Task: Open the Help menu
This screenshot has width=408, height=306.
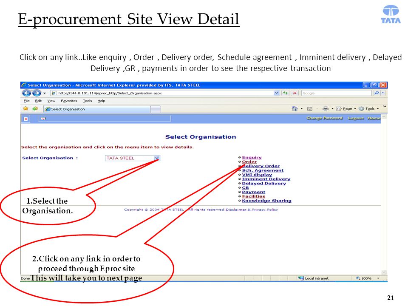Action: coord(101,101)
